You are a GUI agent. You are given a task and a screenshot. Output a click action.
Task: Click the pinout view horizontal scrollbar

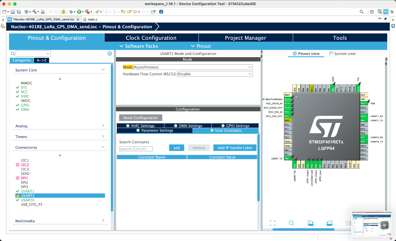coord(304,229)
